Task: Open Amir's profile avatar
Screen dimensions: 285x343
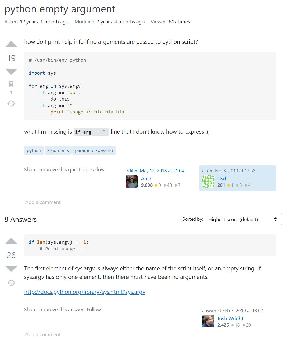Action: [132, 181]
